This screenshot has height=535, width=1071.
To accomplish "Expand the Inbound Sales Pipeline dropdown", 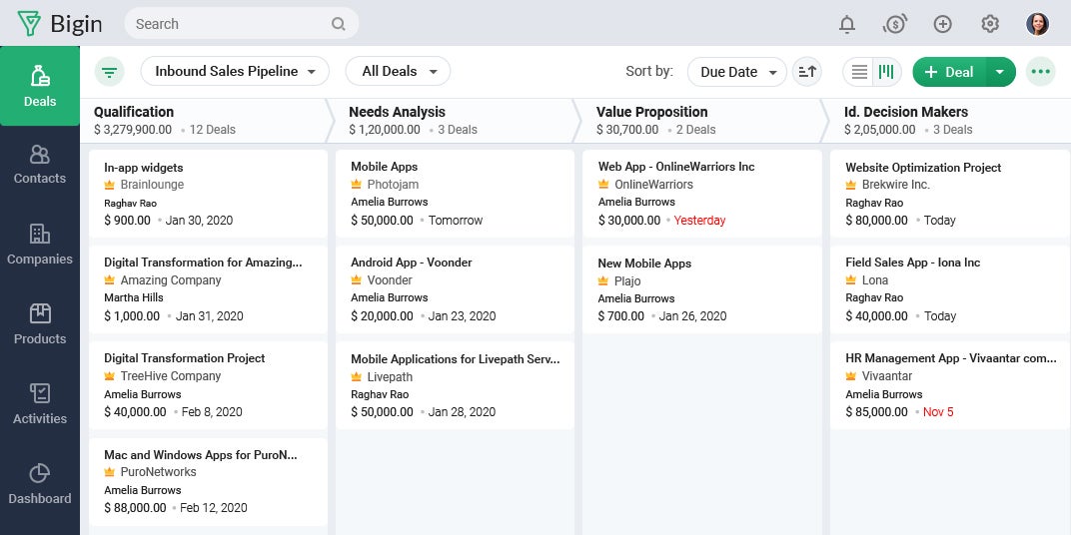I will click(x=235, y=72).
